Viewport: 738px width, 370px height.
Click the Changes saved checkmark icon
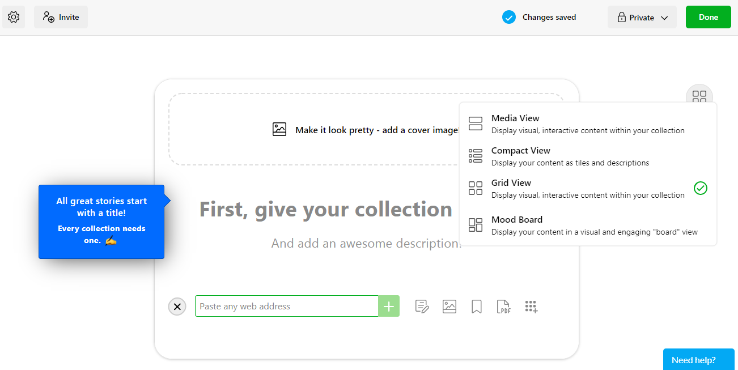[x=509, y=17]
